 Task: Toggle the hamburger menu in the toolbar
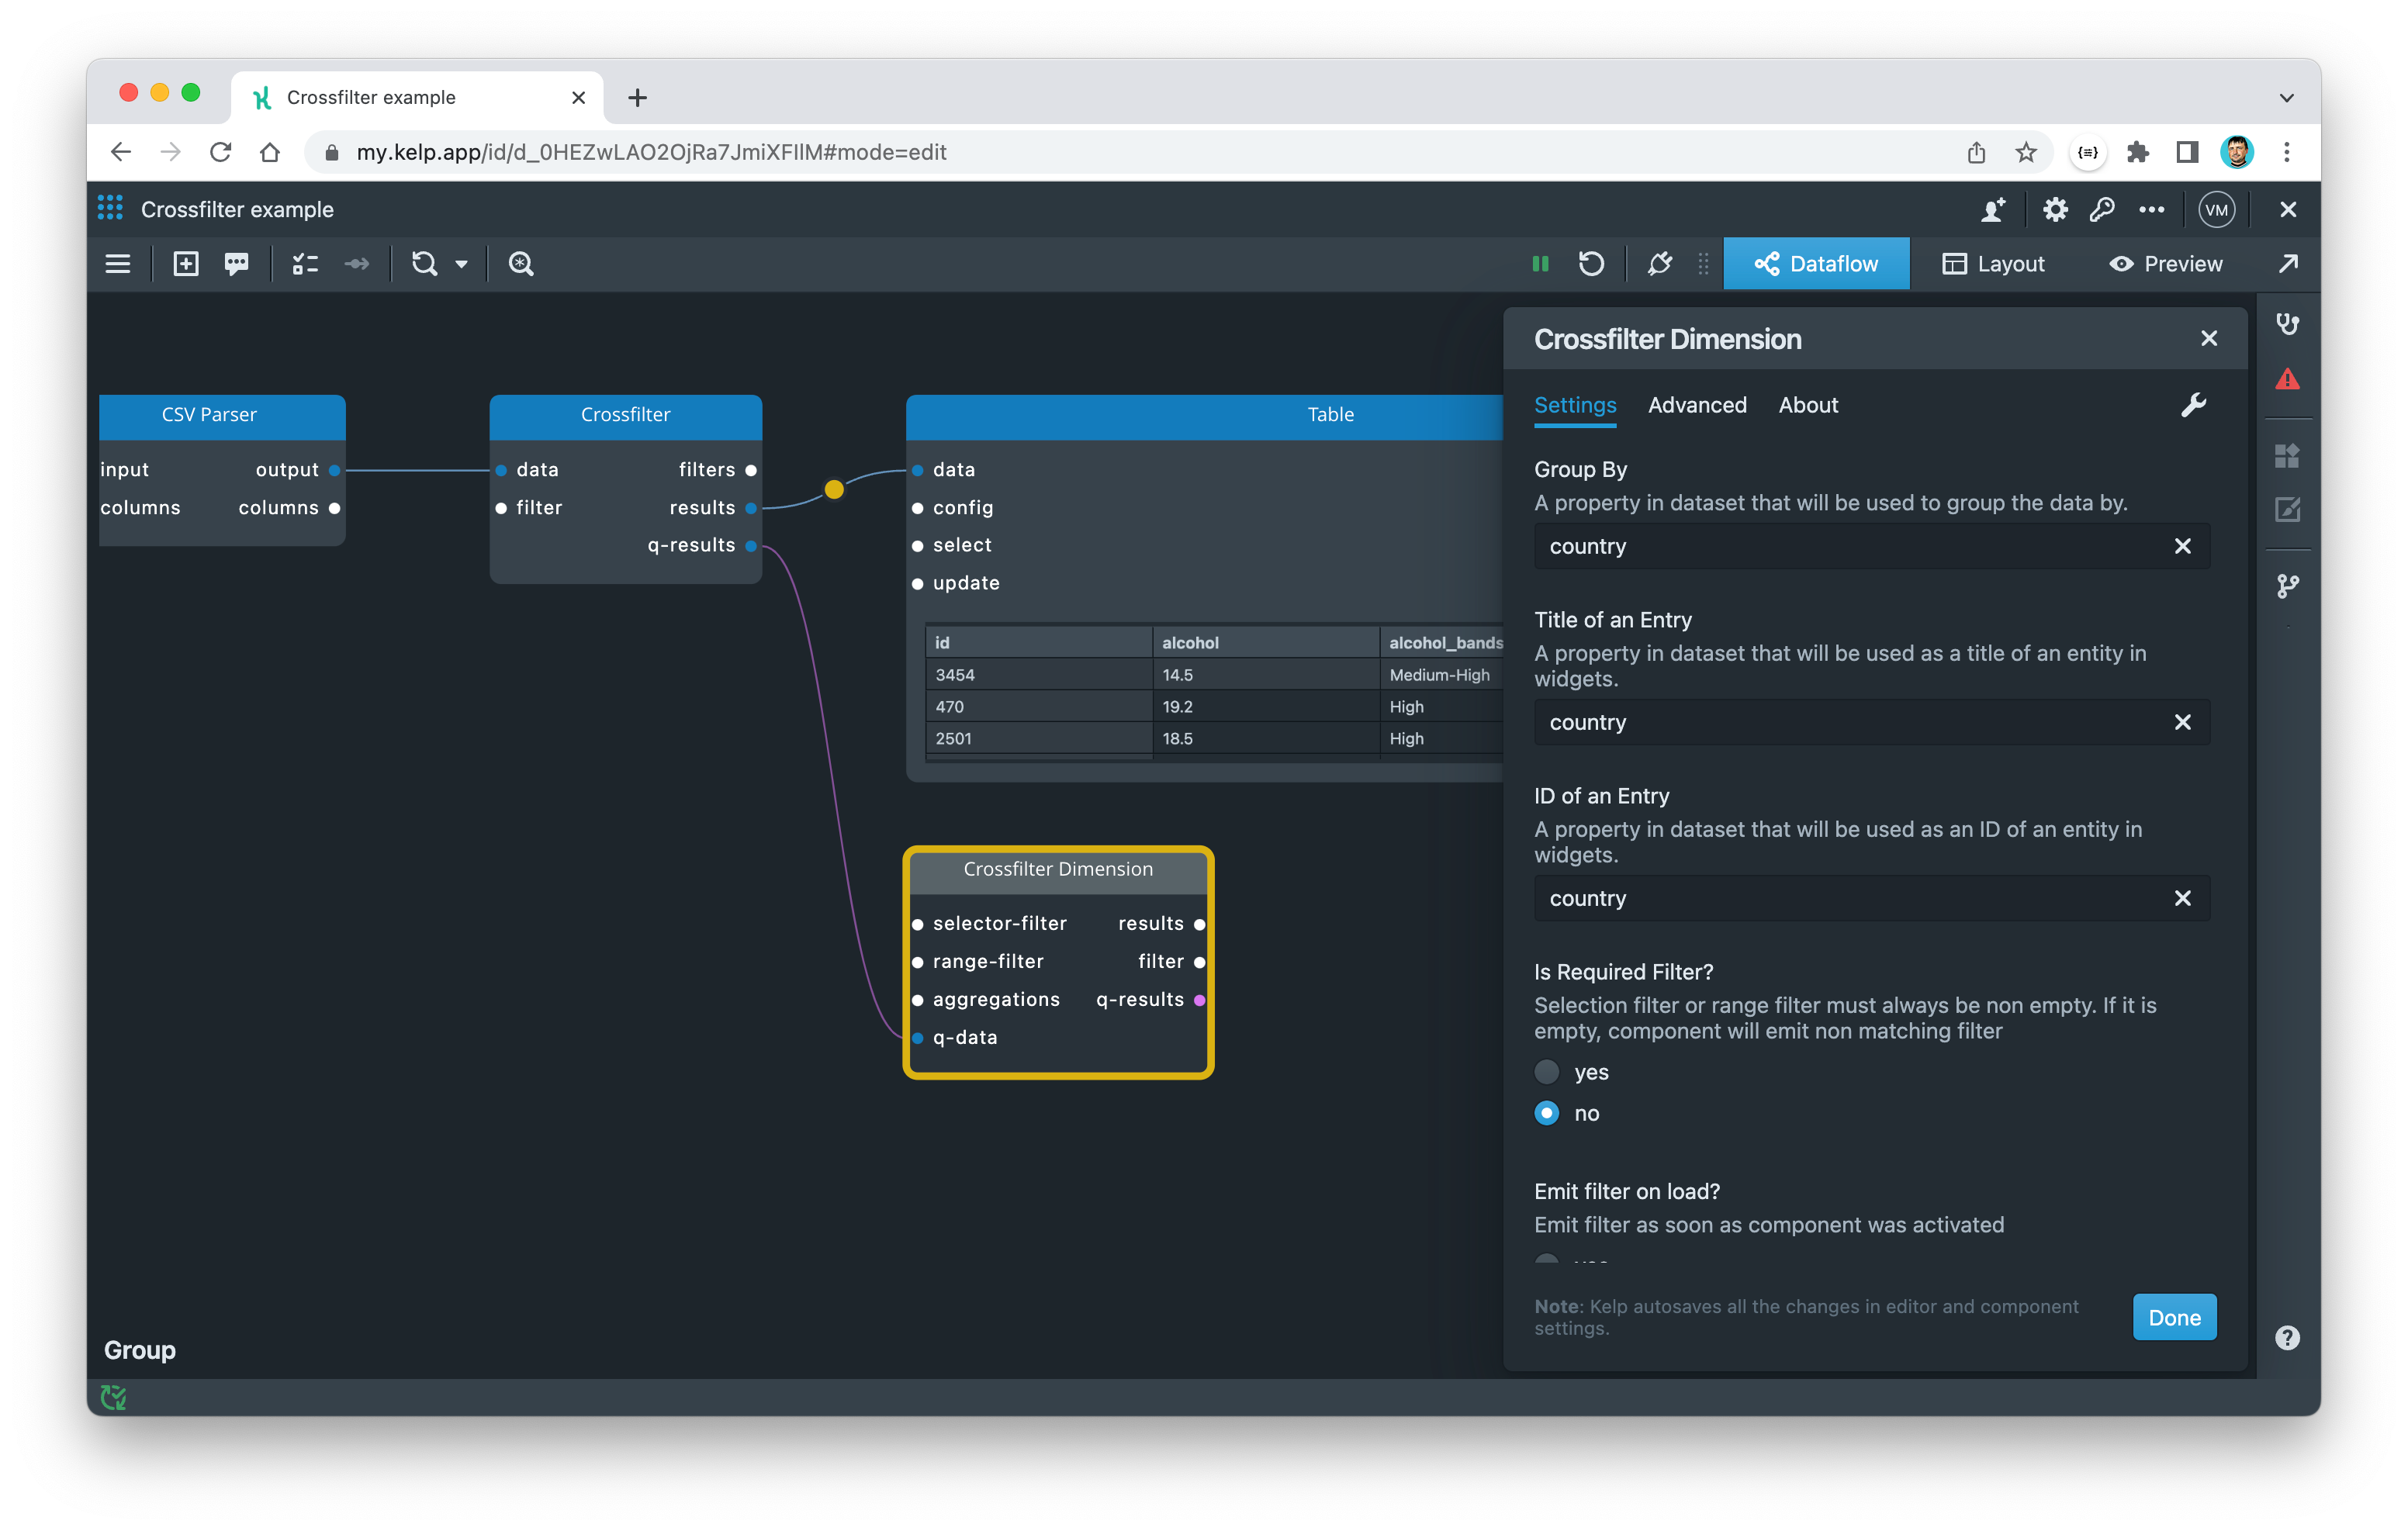tap(118, 264)
